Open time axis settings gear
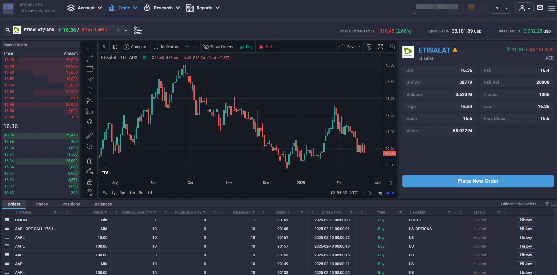 [x=390, y=183]
